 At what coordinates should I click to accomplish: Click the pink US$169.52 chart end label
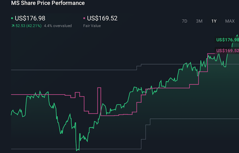coord(227,51)
